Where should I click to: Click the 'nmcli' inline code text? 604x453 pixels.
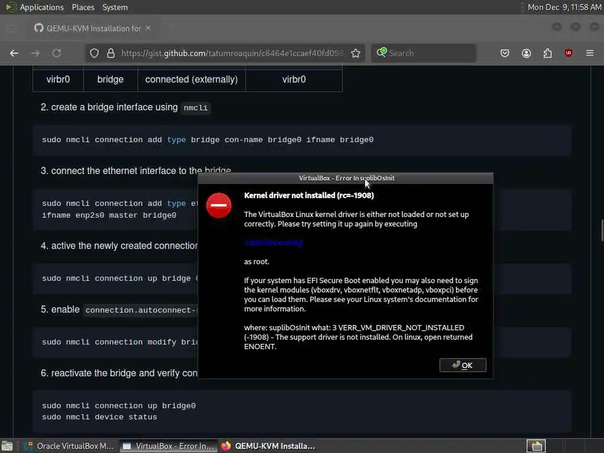[x=196, y=108]
